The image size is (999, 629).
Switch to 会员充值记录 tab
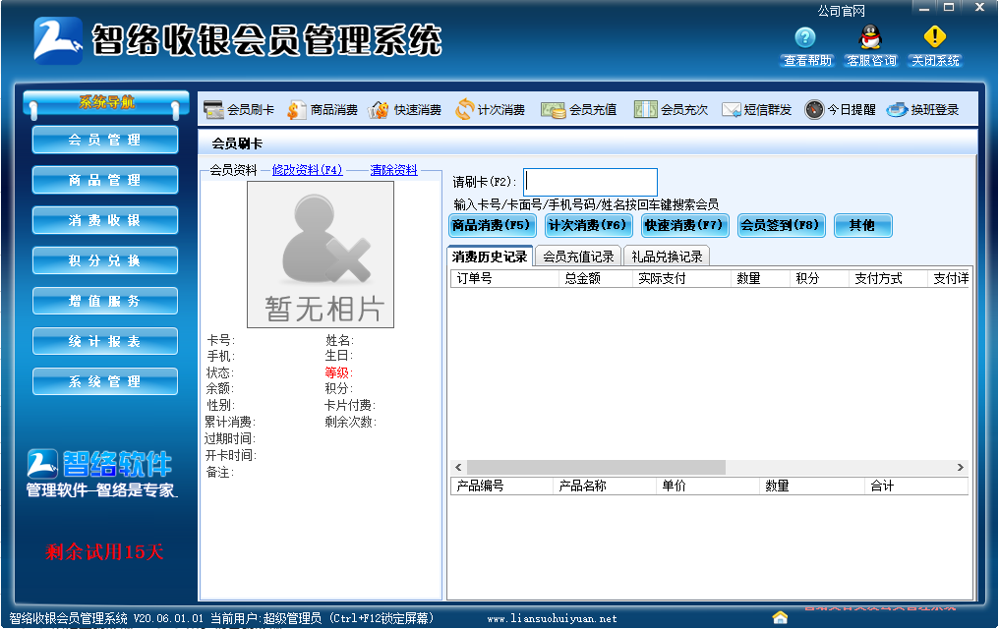click(578, 257)
